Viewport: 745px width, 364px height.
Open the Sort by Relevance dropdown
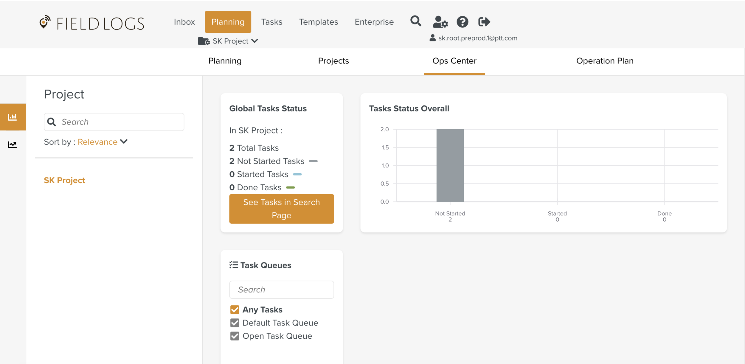[x=102, y=142]
